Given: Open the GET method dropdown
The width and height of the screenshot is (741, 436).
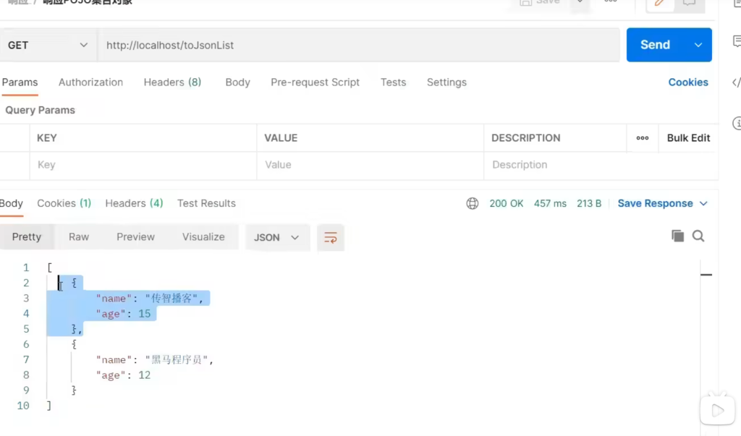Looking at the screenshot, I should coord(48,45).
